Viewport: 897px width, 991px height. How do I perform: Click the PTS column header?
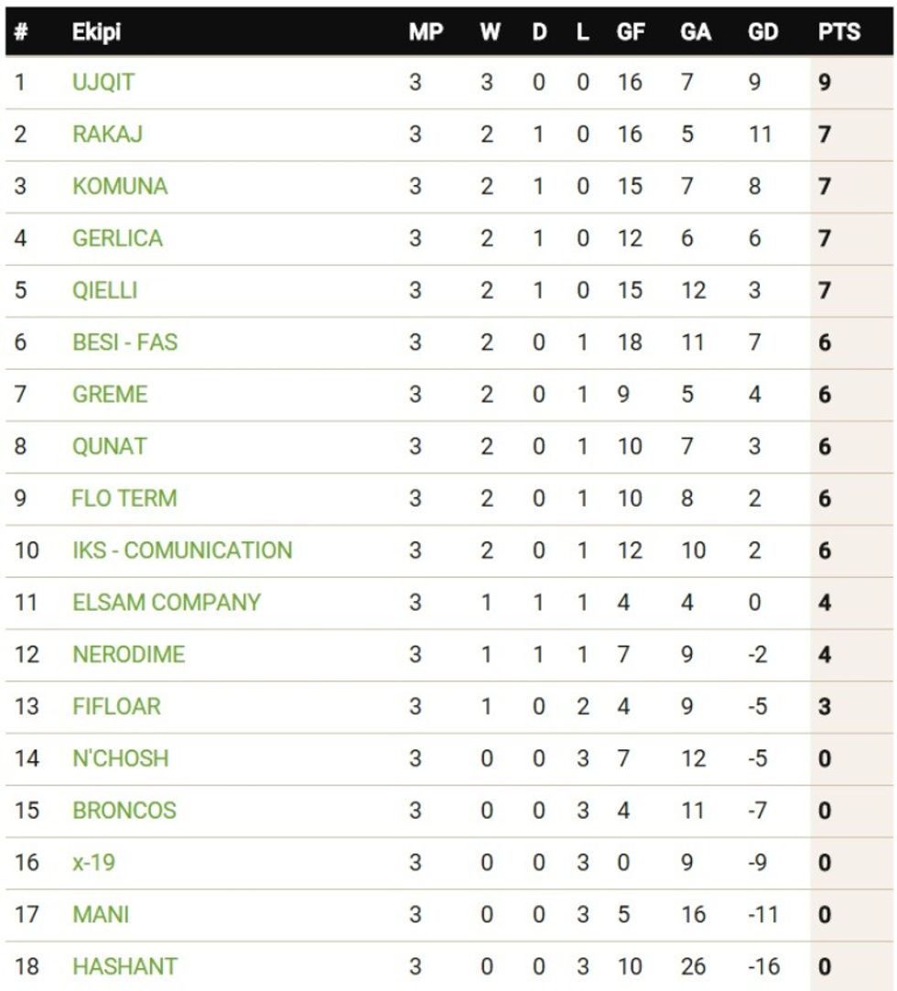click(838, 32)
